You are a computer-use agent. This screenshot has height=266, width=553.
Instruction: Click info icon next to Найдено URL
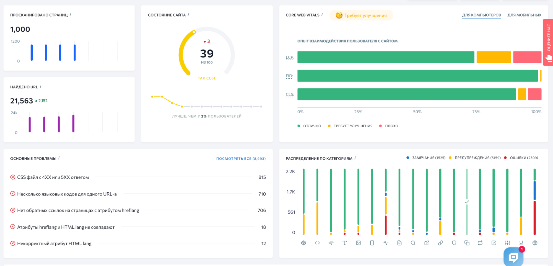point(41,87)
